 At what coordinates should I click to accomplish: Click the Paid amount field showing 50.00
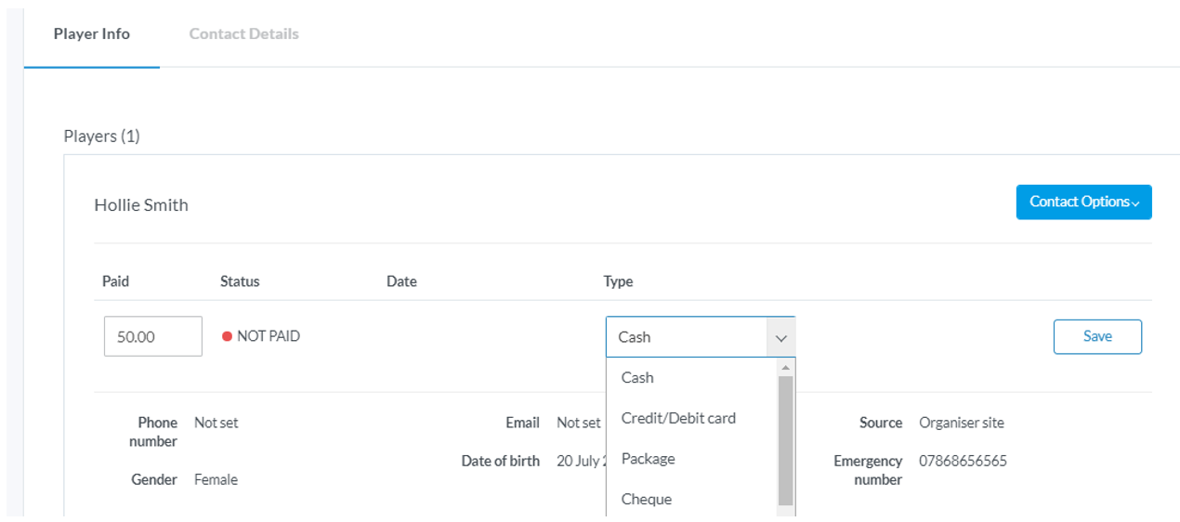click(153, 336)
